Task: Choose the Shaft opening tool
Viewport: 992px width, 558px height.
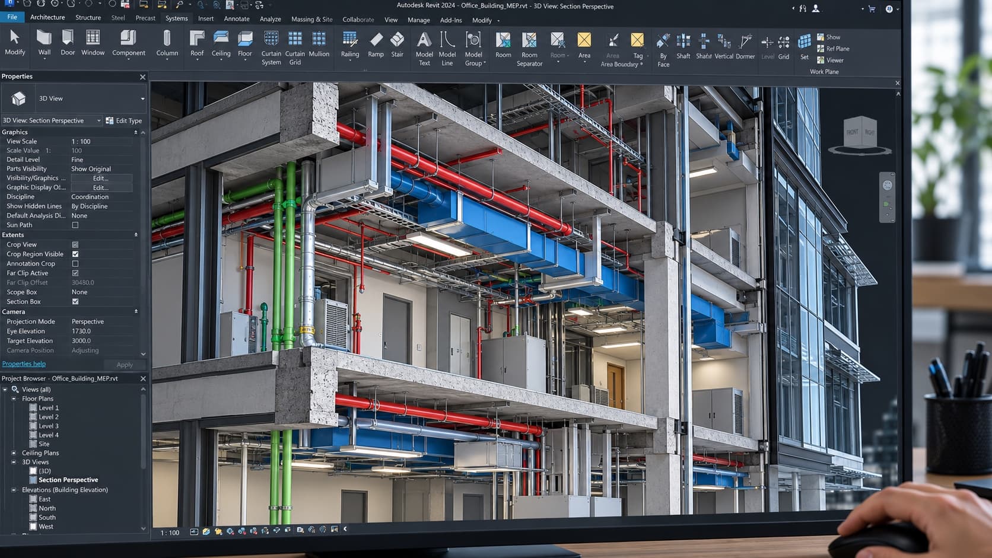Action: pyautogui.click(x=683, y=46)
